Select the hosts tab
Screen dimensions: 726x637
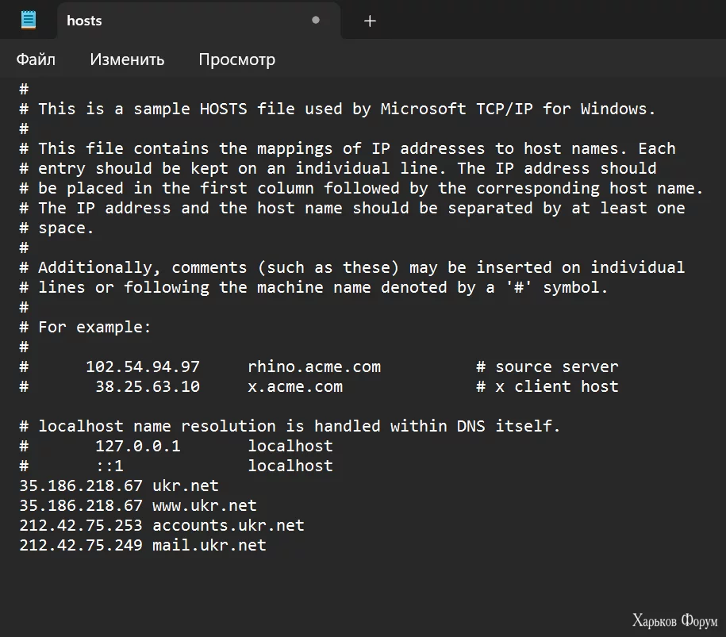coord(84,21)
